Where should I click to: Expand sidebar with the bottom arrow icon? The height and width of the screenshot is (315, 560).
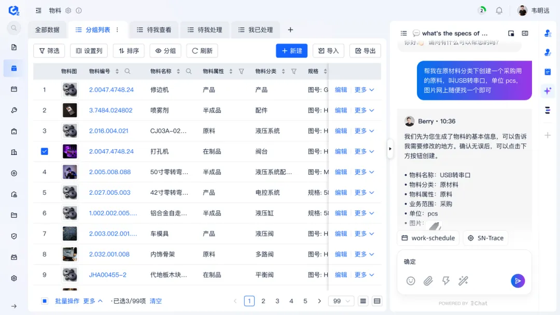click(14, 306)
